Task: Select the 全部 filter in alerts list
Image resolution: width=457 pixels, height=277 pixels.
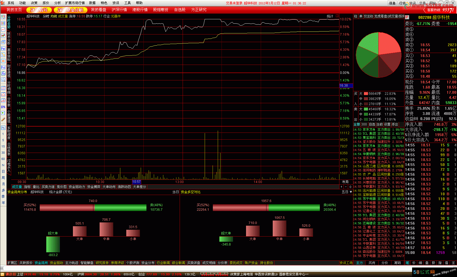Action: coord(357,124)
